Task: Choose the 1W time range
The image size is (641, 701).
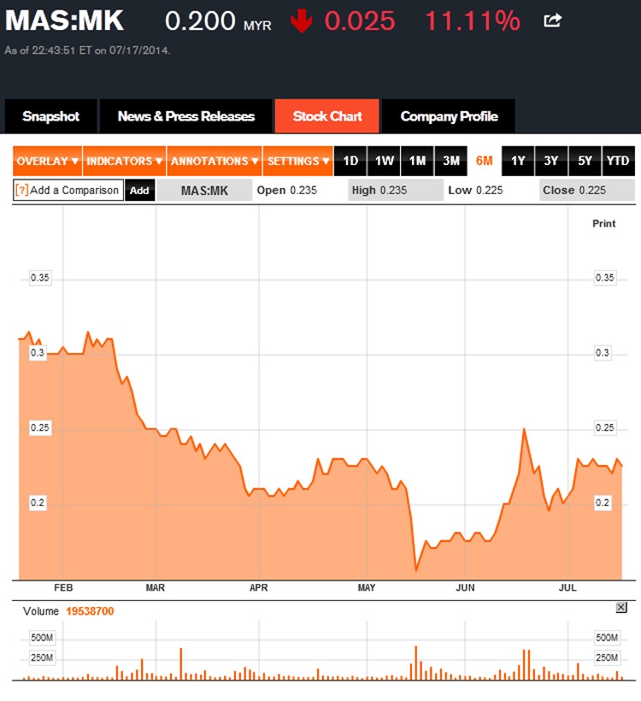Action: pos(385,161)
